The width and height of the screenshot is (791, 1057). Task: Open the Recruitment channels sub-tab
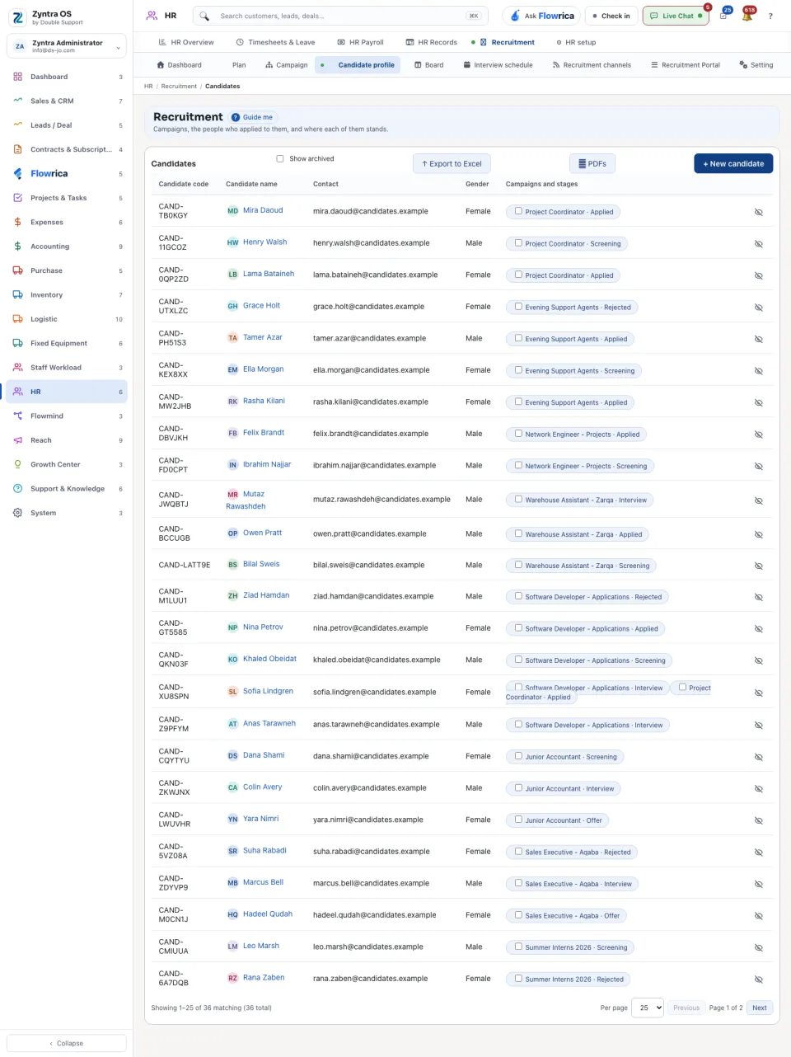pyautogui.click(x=592, y=65)
